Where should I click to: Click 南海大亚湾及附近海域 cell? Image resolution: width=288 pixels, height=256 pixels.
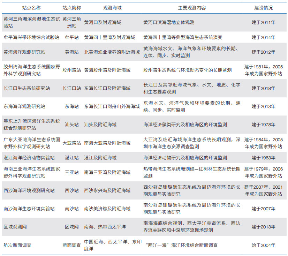(x=107, y=143)
